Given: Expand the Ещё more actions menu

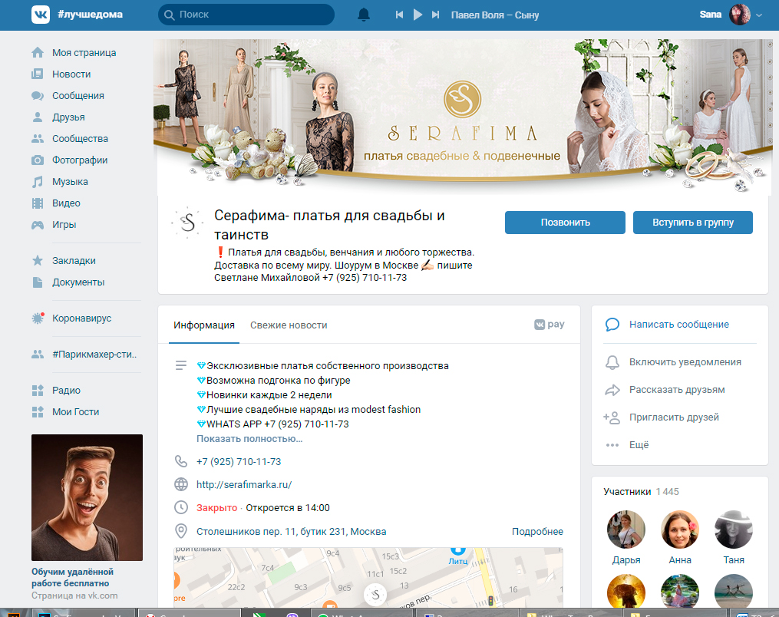Looking at the screenshot, I should (x=639, y=444).
